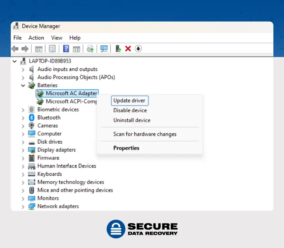Open the Action menu
The image size is (284, 248).
point(36,38)
